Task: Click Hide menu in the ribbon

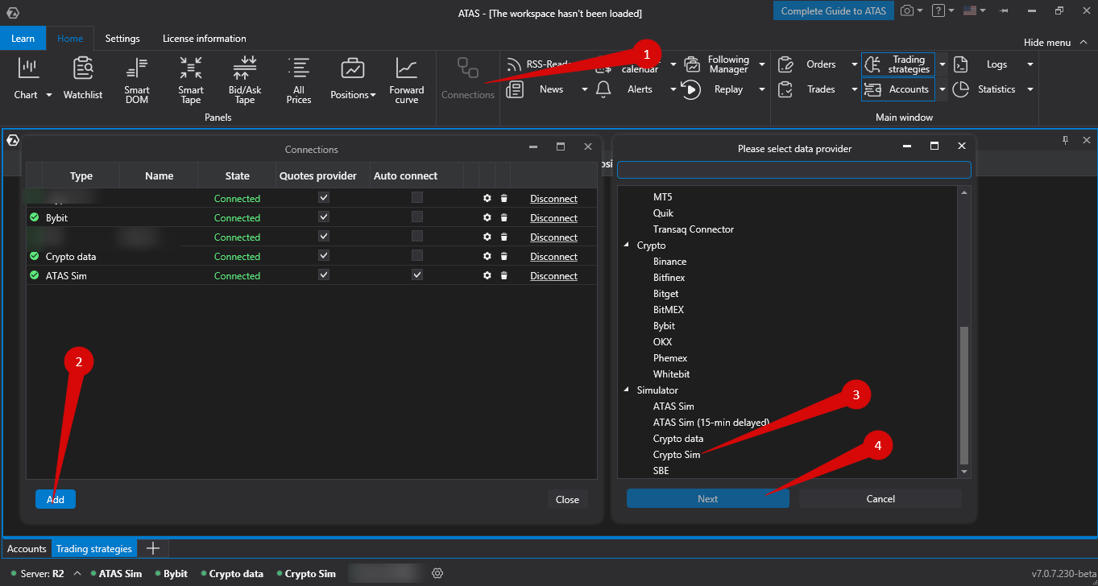Action: (1054, 42)
